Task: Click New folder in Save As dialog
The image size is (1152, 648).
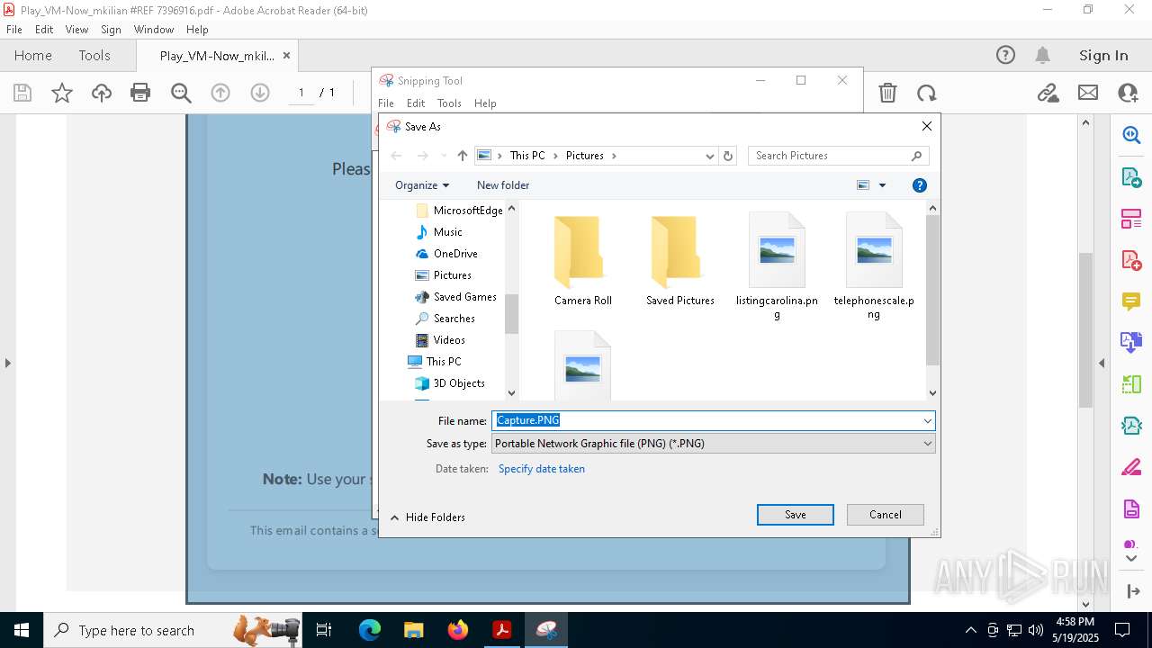Action: click(503, 185)
